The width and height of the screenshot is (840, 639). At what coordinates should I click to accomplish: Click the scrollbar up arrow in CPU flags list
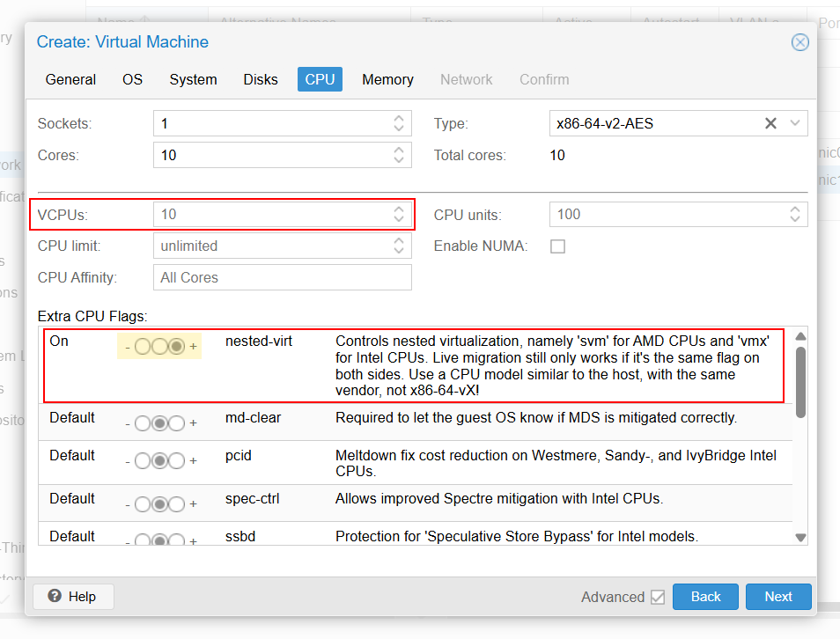click(x=800, y=335)
